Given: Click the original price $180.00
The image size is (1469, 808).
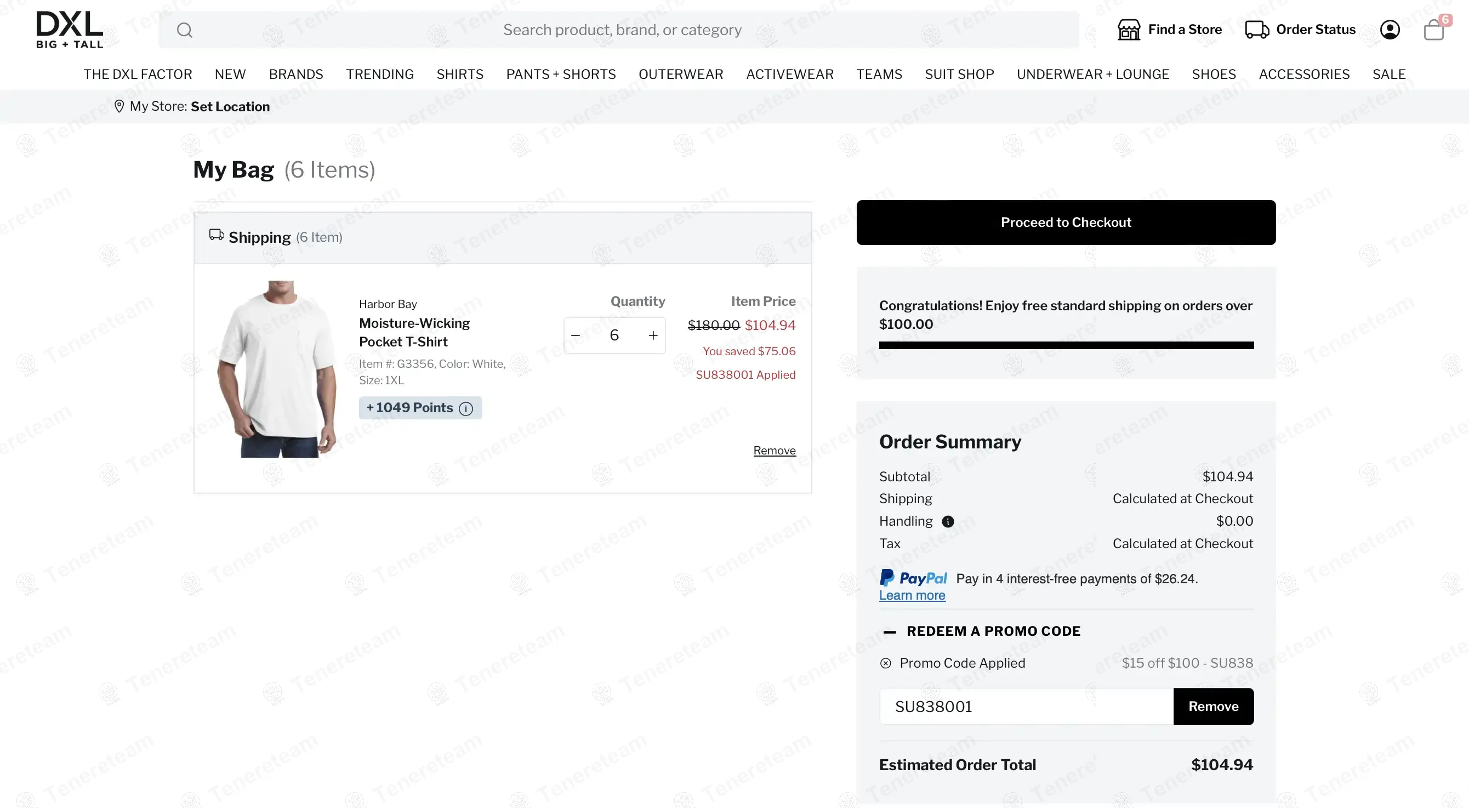Looking at the screenshot, I should pyautogui.click(x=714, y=325).
